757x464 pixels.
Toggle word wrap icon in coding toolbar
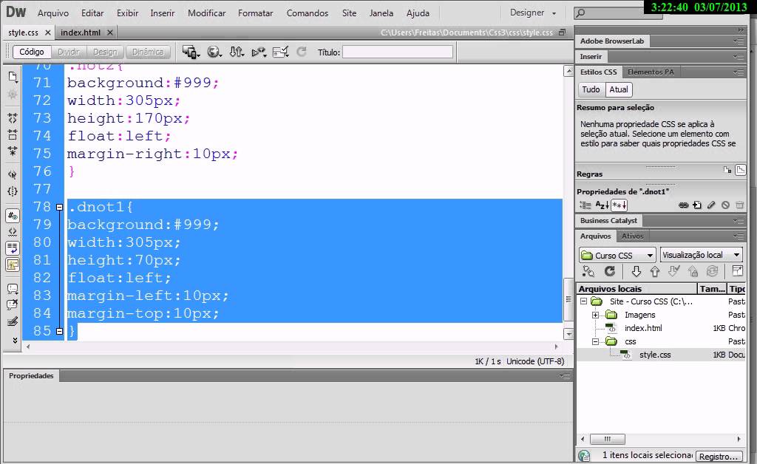click(x=13, y=248)
